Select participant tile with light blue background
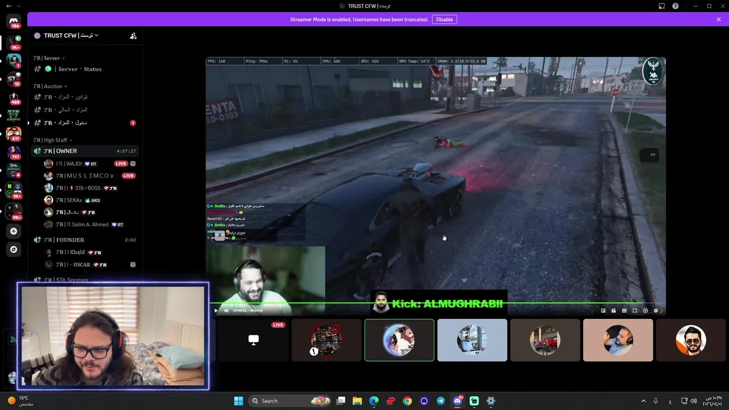The width and height of the screenshot is (729, 410). [x=472, y=340]
